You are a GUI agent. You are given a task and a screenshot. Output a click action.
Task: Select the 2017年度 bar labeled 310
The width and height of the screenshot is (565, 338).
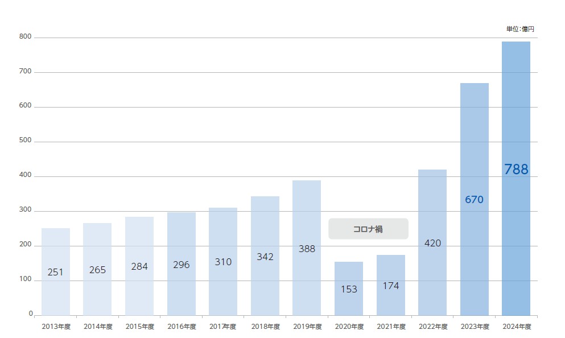(x=223, y=262)
